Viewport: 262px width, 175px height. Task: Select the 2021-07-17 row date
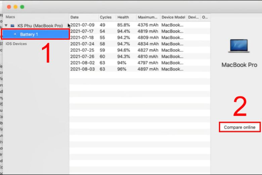click(82, 31)
